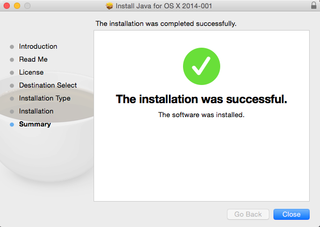This screenshot has height=227, width=320.
Task: Select the Installation step label
Action: pyautogui.click(x=36, y=111)
